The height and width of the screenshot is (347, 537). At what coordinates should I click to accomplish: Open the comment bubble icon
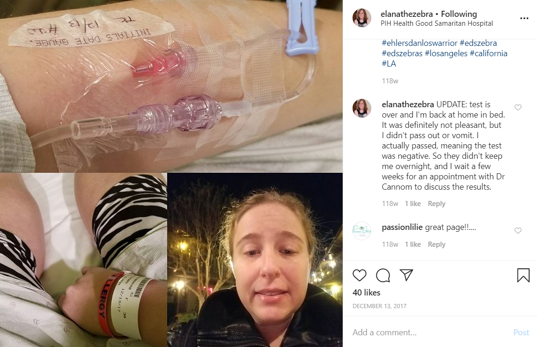pos(383,275)
